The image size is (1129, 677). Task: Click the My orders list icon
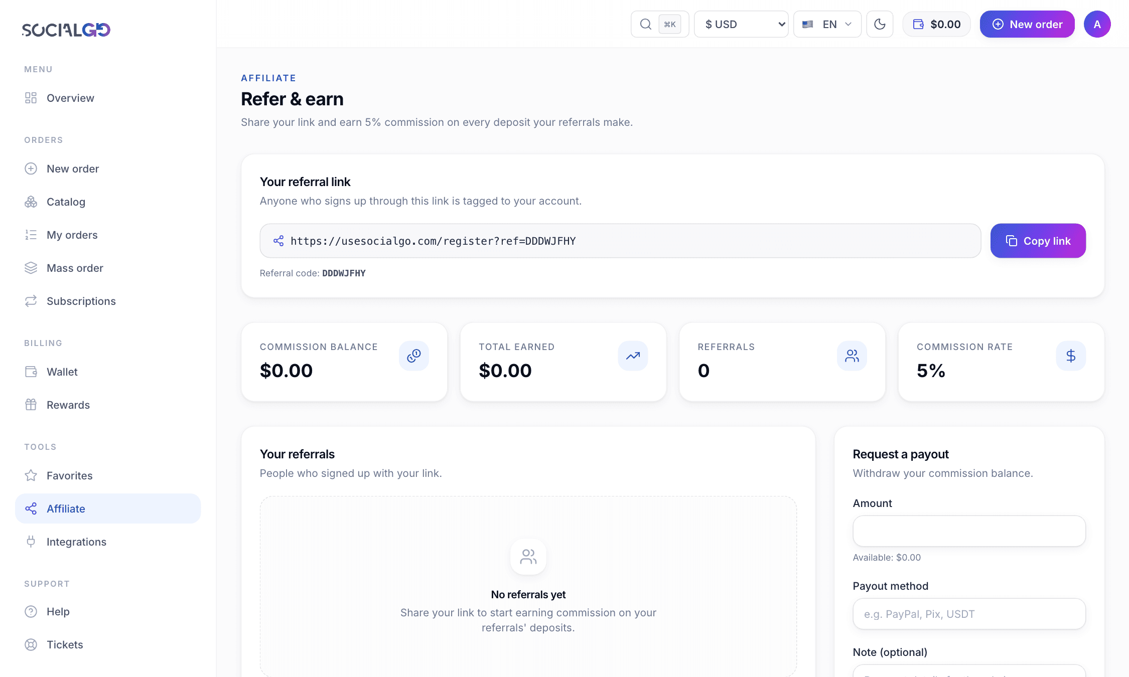(31, 235)
